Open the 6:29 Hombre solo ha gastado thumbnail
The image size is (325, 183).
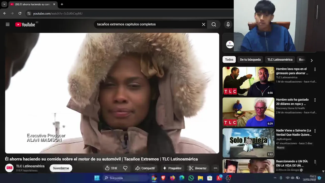tap(248, 112)
